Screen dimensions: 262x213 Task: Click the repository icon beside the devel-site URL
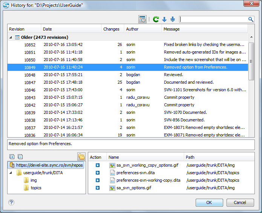12,165
